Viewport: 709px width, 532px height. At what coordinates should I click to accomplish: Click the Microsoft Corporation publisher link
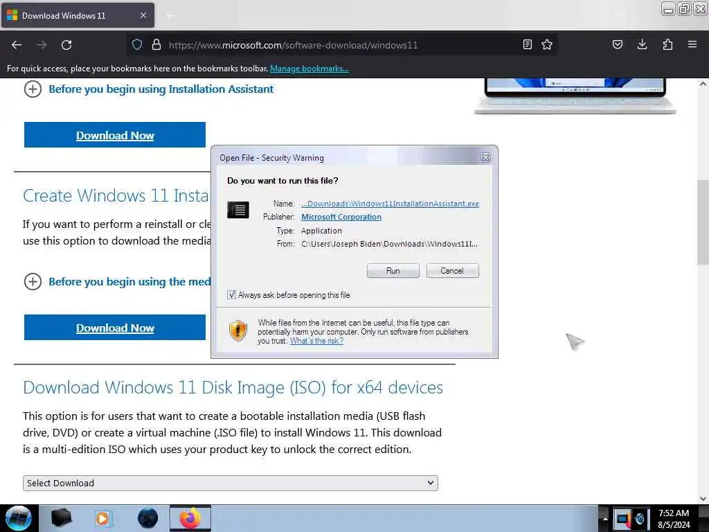341,217
